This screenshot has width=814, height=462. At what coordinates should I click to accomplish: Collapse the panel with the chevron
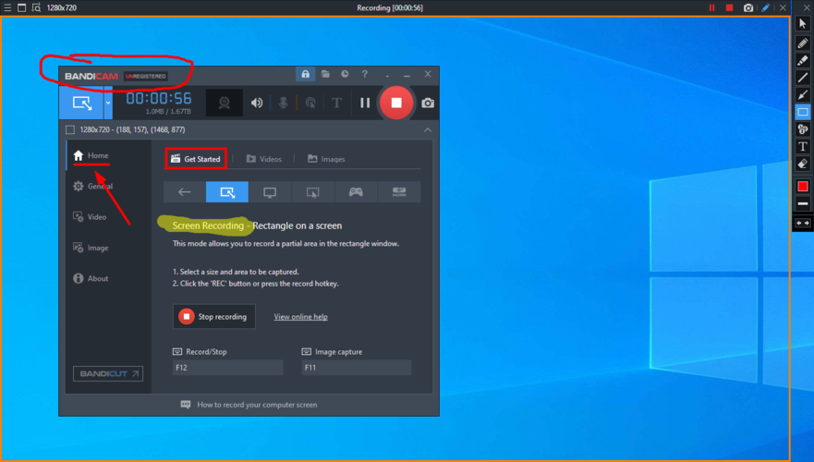click(428, 129)
